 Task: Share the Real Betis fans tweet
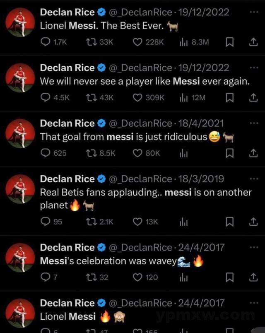point(252,222)
